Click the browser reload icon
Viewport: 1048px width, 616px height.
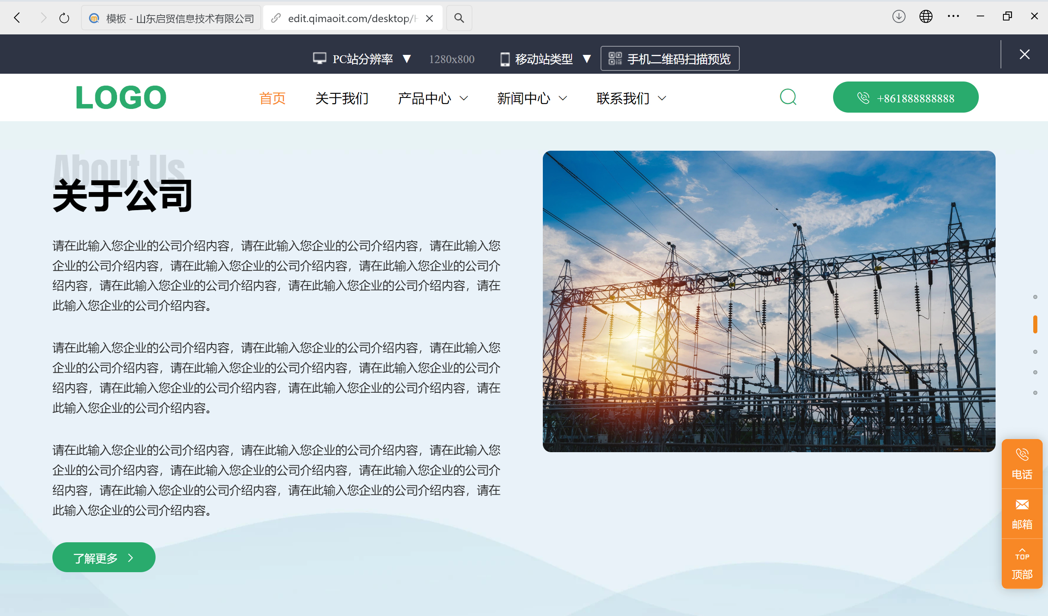point(63,18)
